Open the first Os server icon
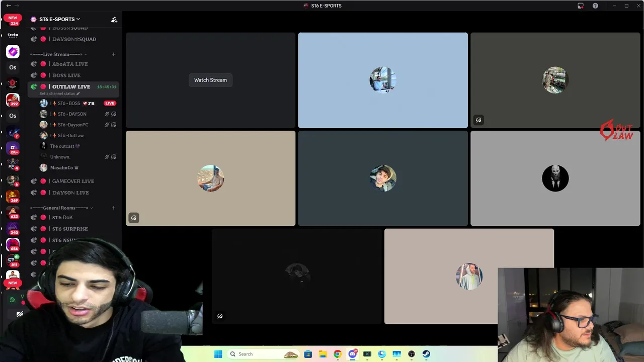 point(13,67)
